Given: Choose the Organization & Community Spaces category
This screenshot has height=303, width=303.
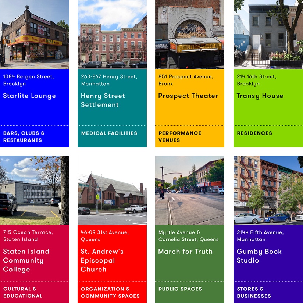Looking at the screenshot, I should pos(110,292).
